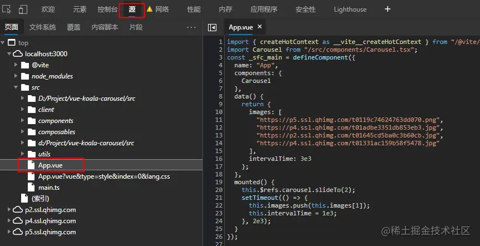Click defineComponent on line 3
The height and width of the screenshot is (246, 480).
(320, 57)
